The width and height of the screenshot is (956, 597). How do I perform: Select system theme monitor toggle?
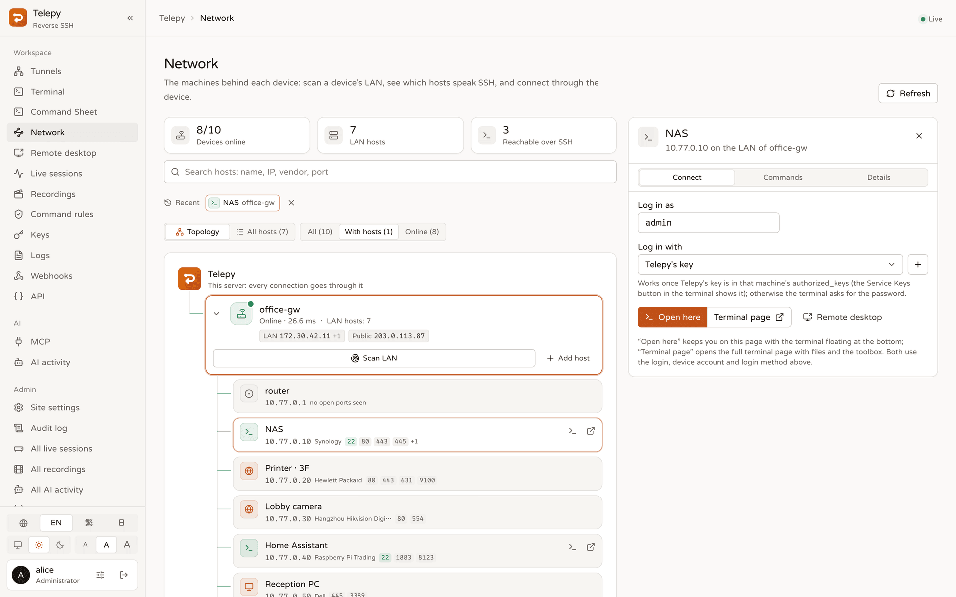click(x=18, y=545)
